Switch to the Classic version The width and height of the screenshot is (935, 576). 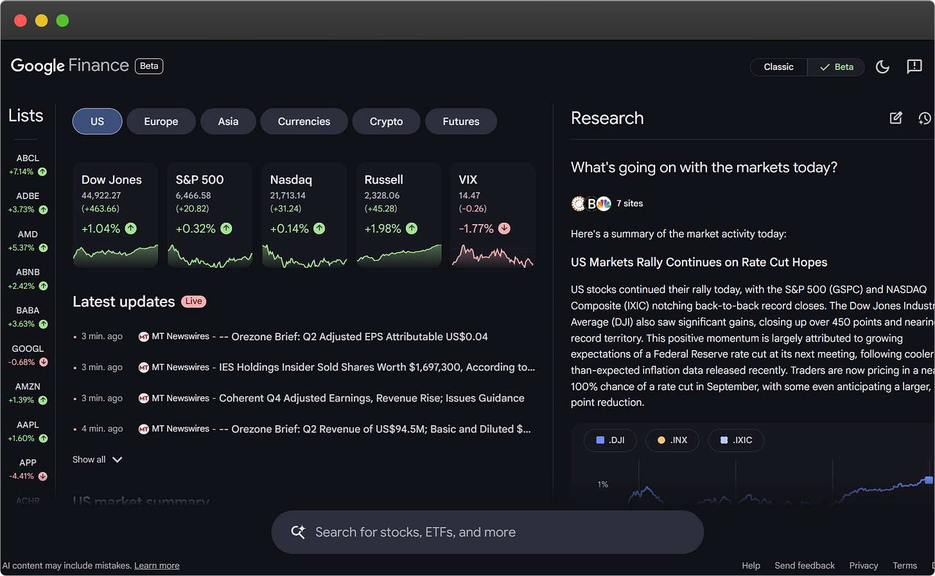778,67
